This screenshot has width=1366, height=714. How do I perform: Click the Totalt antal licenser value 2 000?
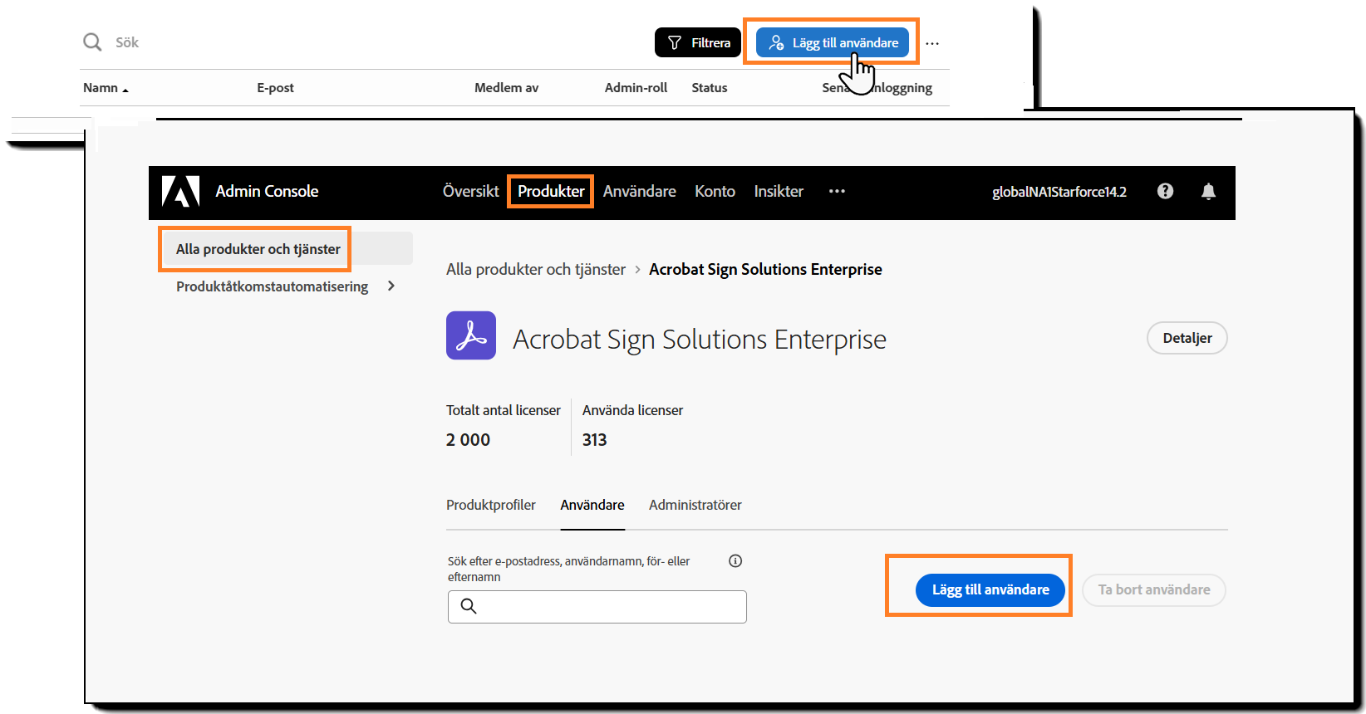(468, 440)
